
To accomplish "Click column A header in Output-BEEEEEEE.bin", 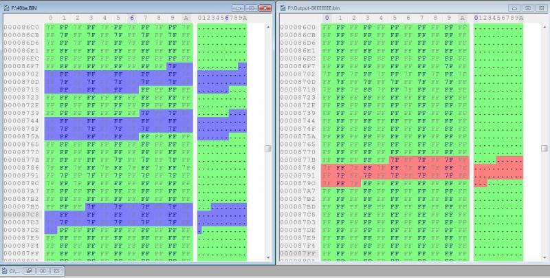I will (463, 17).
